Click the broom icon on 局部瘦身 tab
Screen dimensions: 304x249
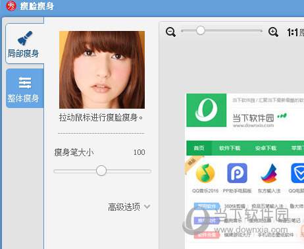point(25,38)
